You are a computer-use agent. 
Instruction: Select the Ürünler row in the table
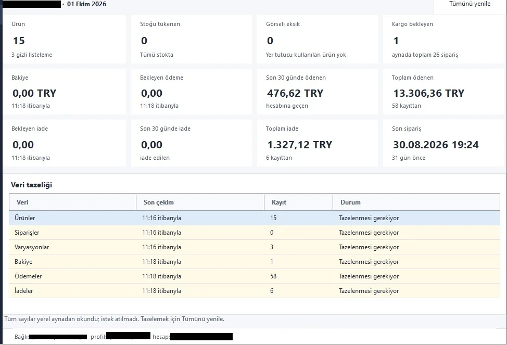[x=255, y=218]
